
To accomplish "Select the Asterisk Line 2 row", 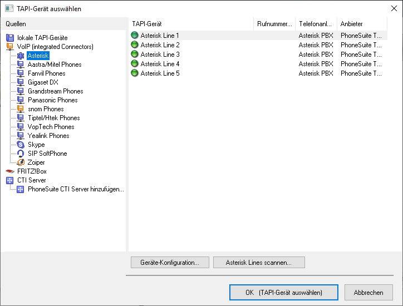I will [x=160, y=45].
